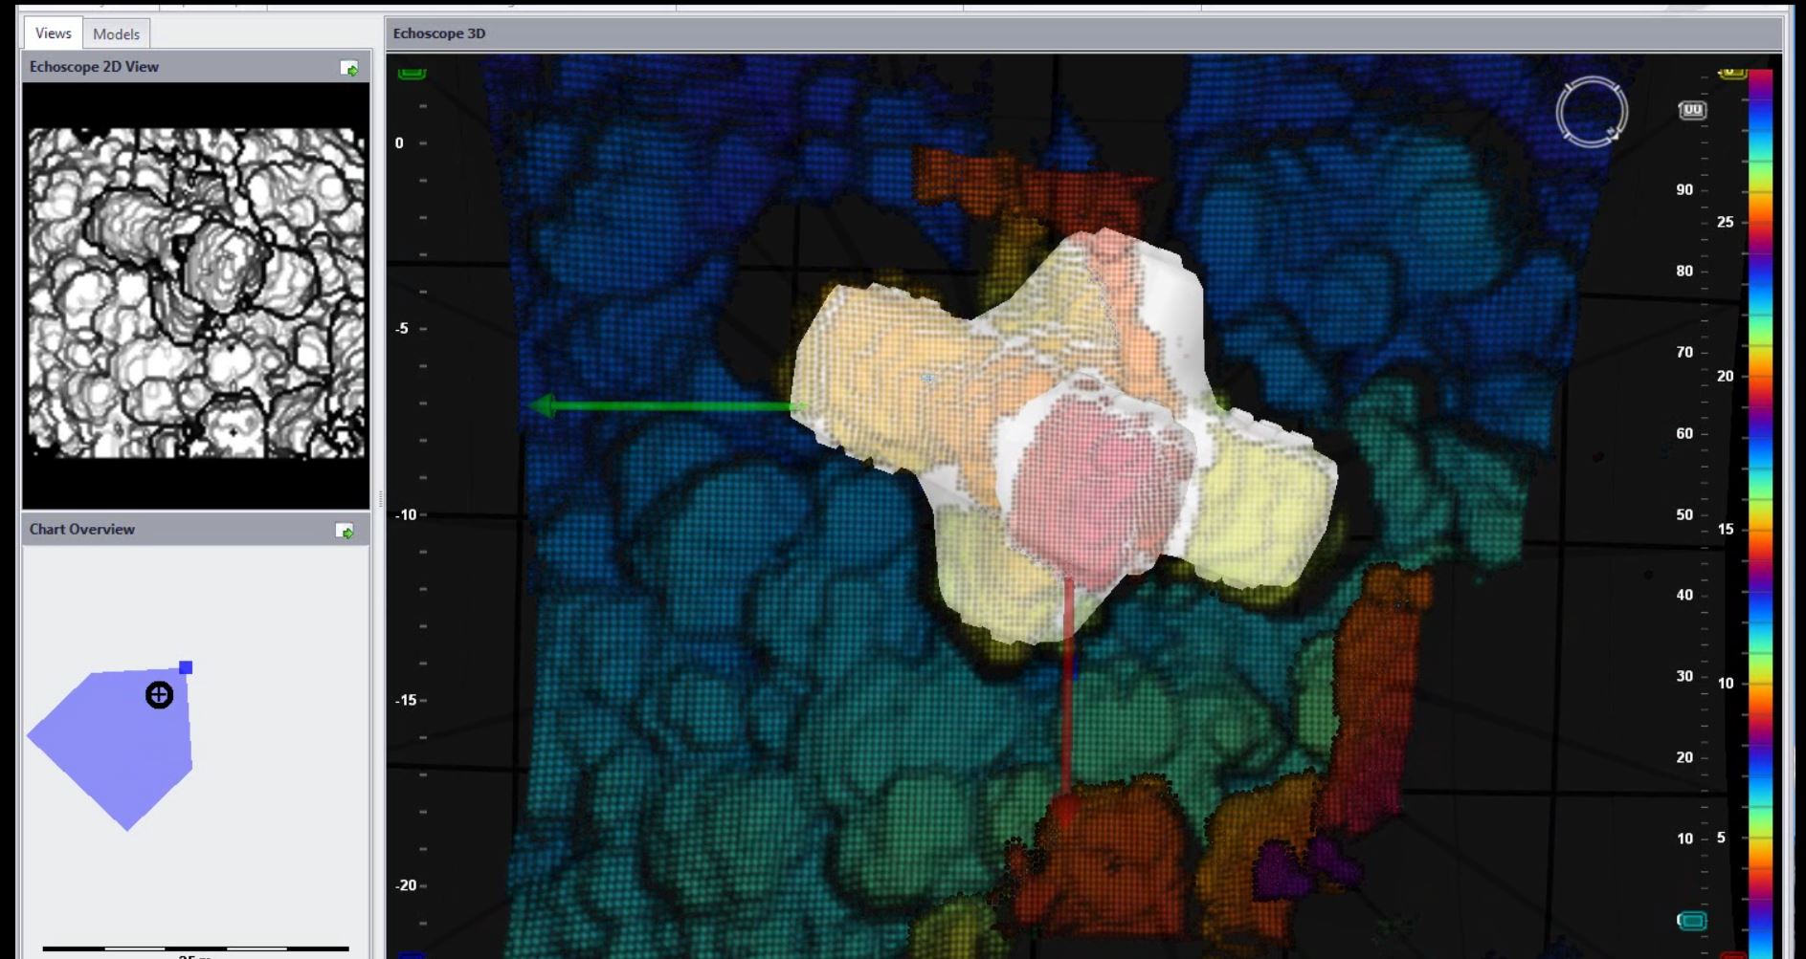Click the yellow handle atop color scale
Viewport: 1806px width, 959px height.
click(1732, 73)
